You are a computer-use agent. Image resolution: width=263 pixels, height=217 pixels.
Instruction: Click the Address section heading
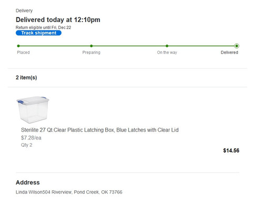pyautogui.click(x=28, y=182)
